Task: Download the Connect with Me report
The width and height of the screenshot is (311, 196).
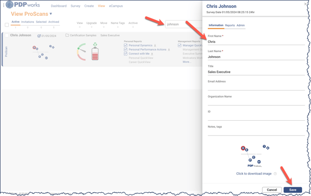Action: 152,54
